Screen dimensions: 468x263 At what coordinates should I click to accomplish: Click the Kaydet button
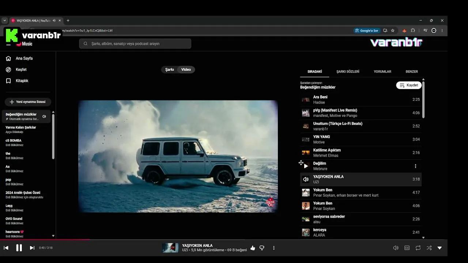click(x=409, y=85)
